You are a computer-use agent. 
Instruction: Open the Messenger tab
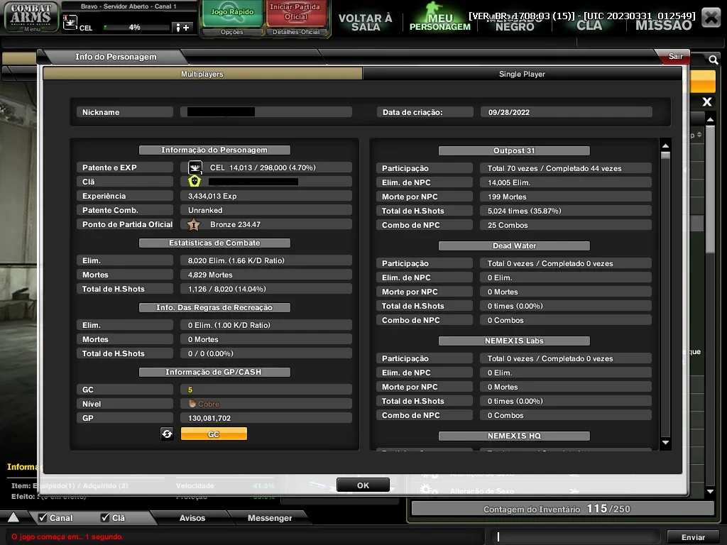click(x=269, y=517)
